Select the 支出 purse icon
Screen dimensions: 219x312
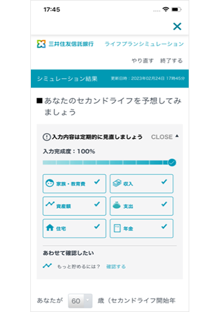point(117,205)
